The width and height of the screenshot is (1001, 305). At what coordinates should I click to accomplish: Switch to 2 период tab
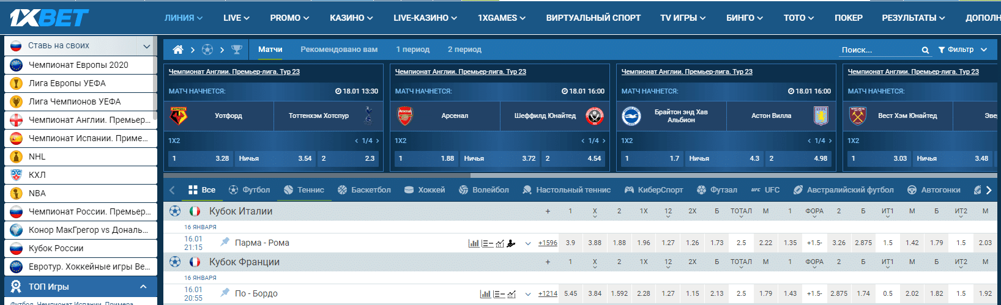coord(464,50)
